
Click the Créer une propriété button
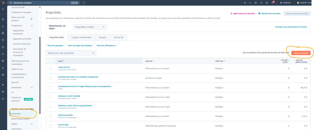tap(301, 53)
